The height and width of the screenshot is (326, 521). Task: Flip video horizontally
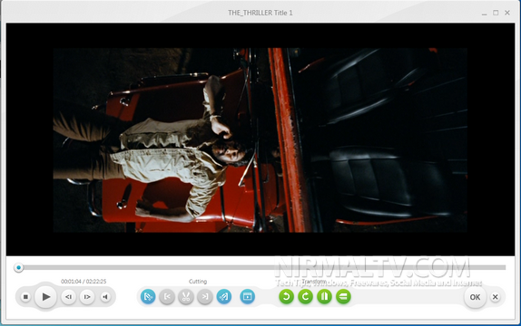pos(324,296)
